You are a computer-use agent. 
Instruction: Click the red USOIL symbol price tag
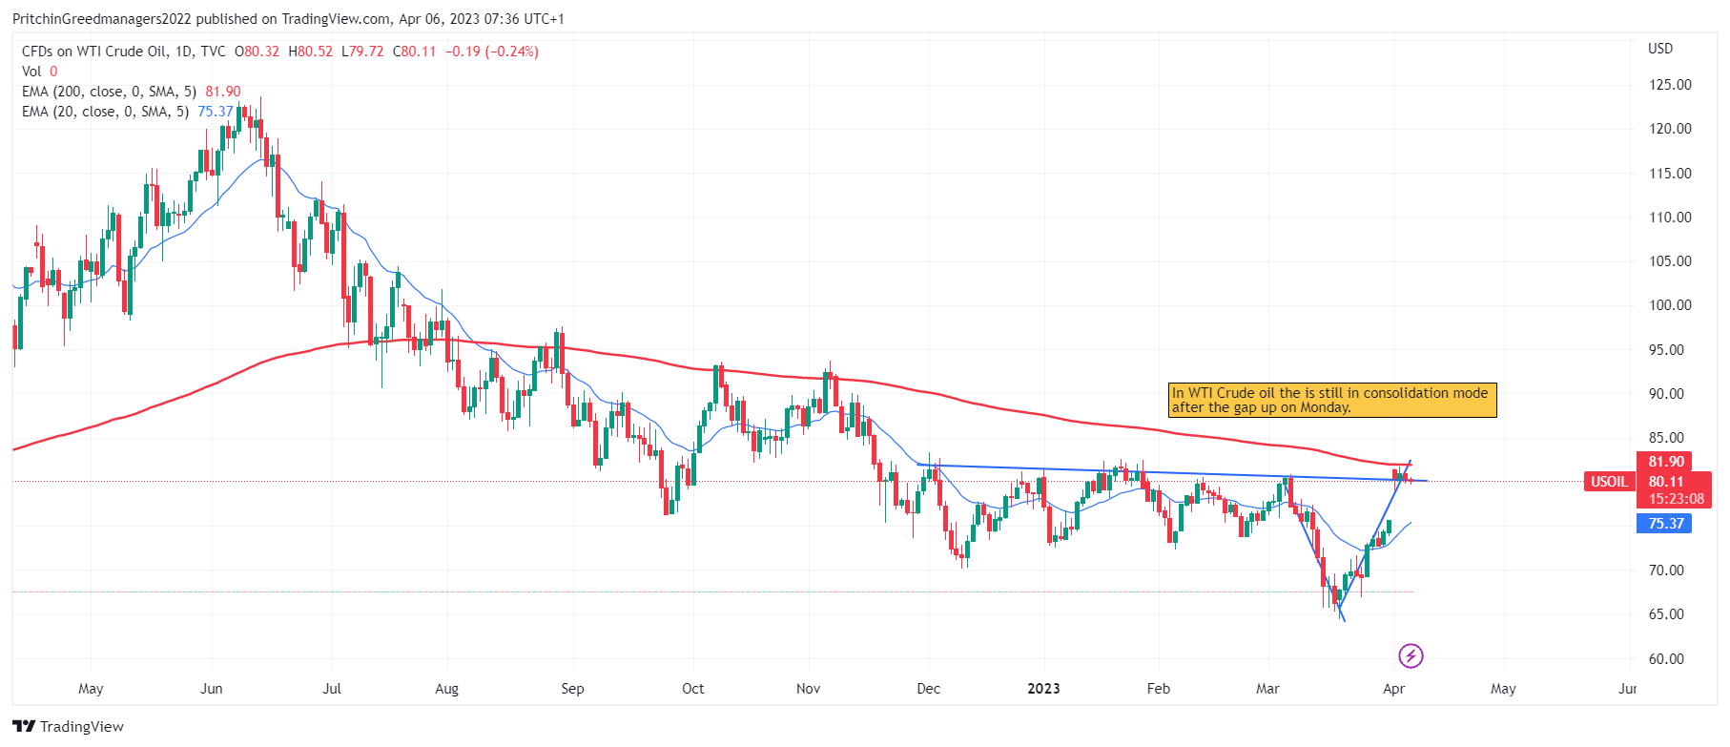click(1609, 482)
